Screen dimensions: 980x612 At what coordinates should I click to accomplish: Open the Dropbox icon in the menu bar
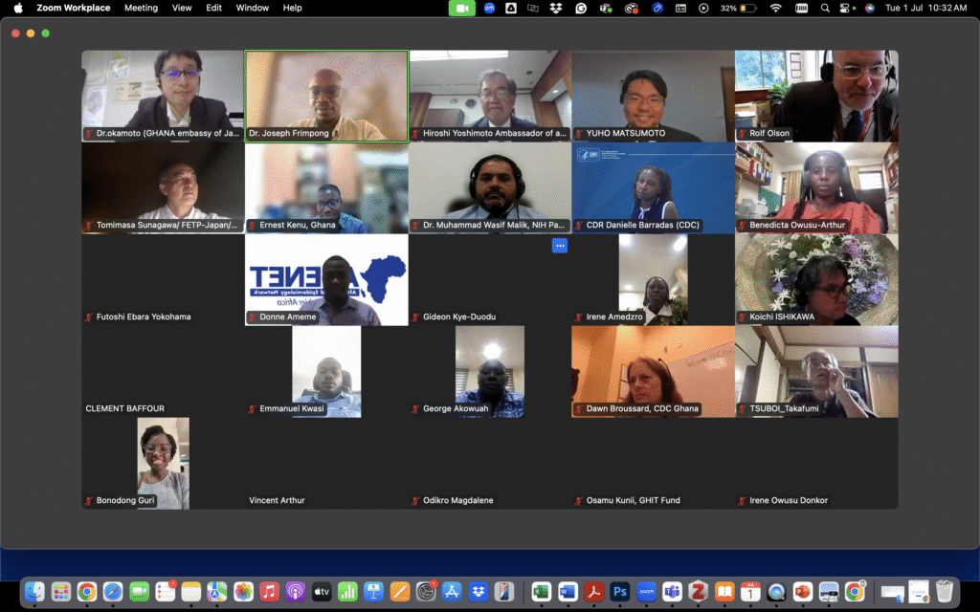[557, 8]
